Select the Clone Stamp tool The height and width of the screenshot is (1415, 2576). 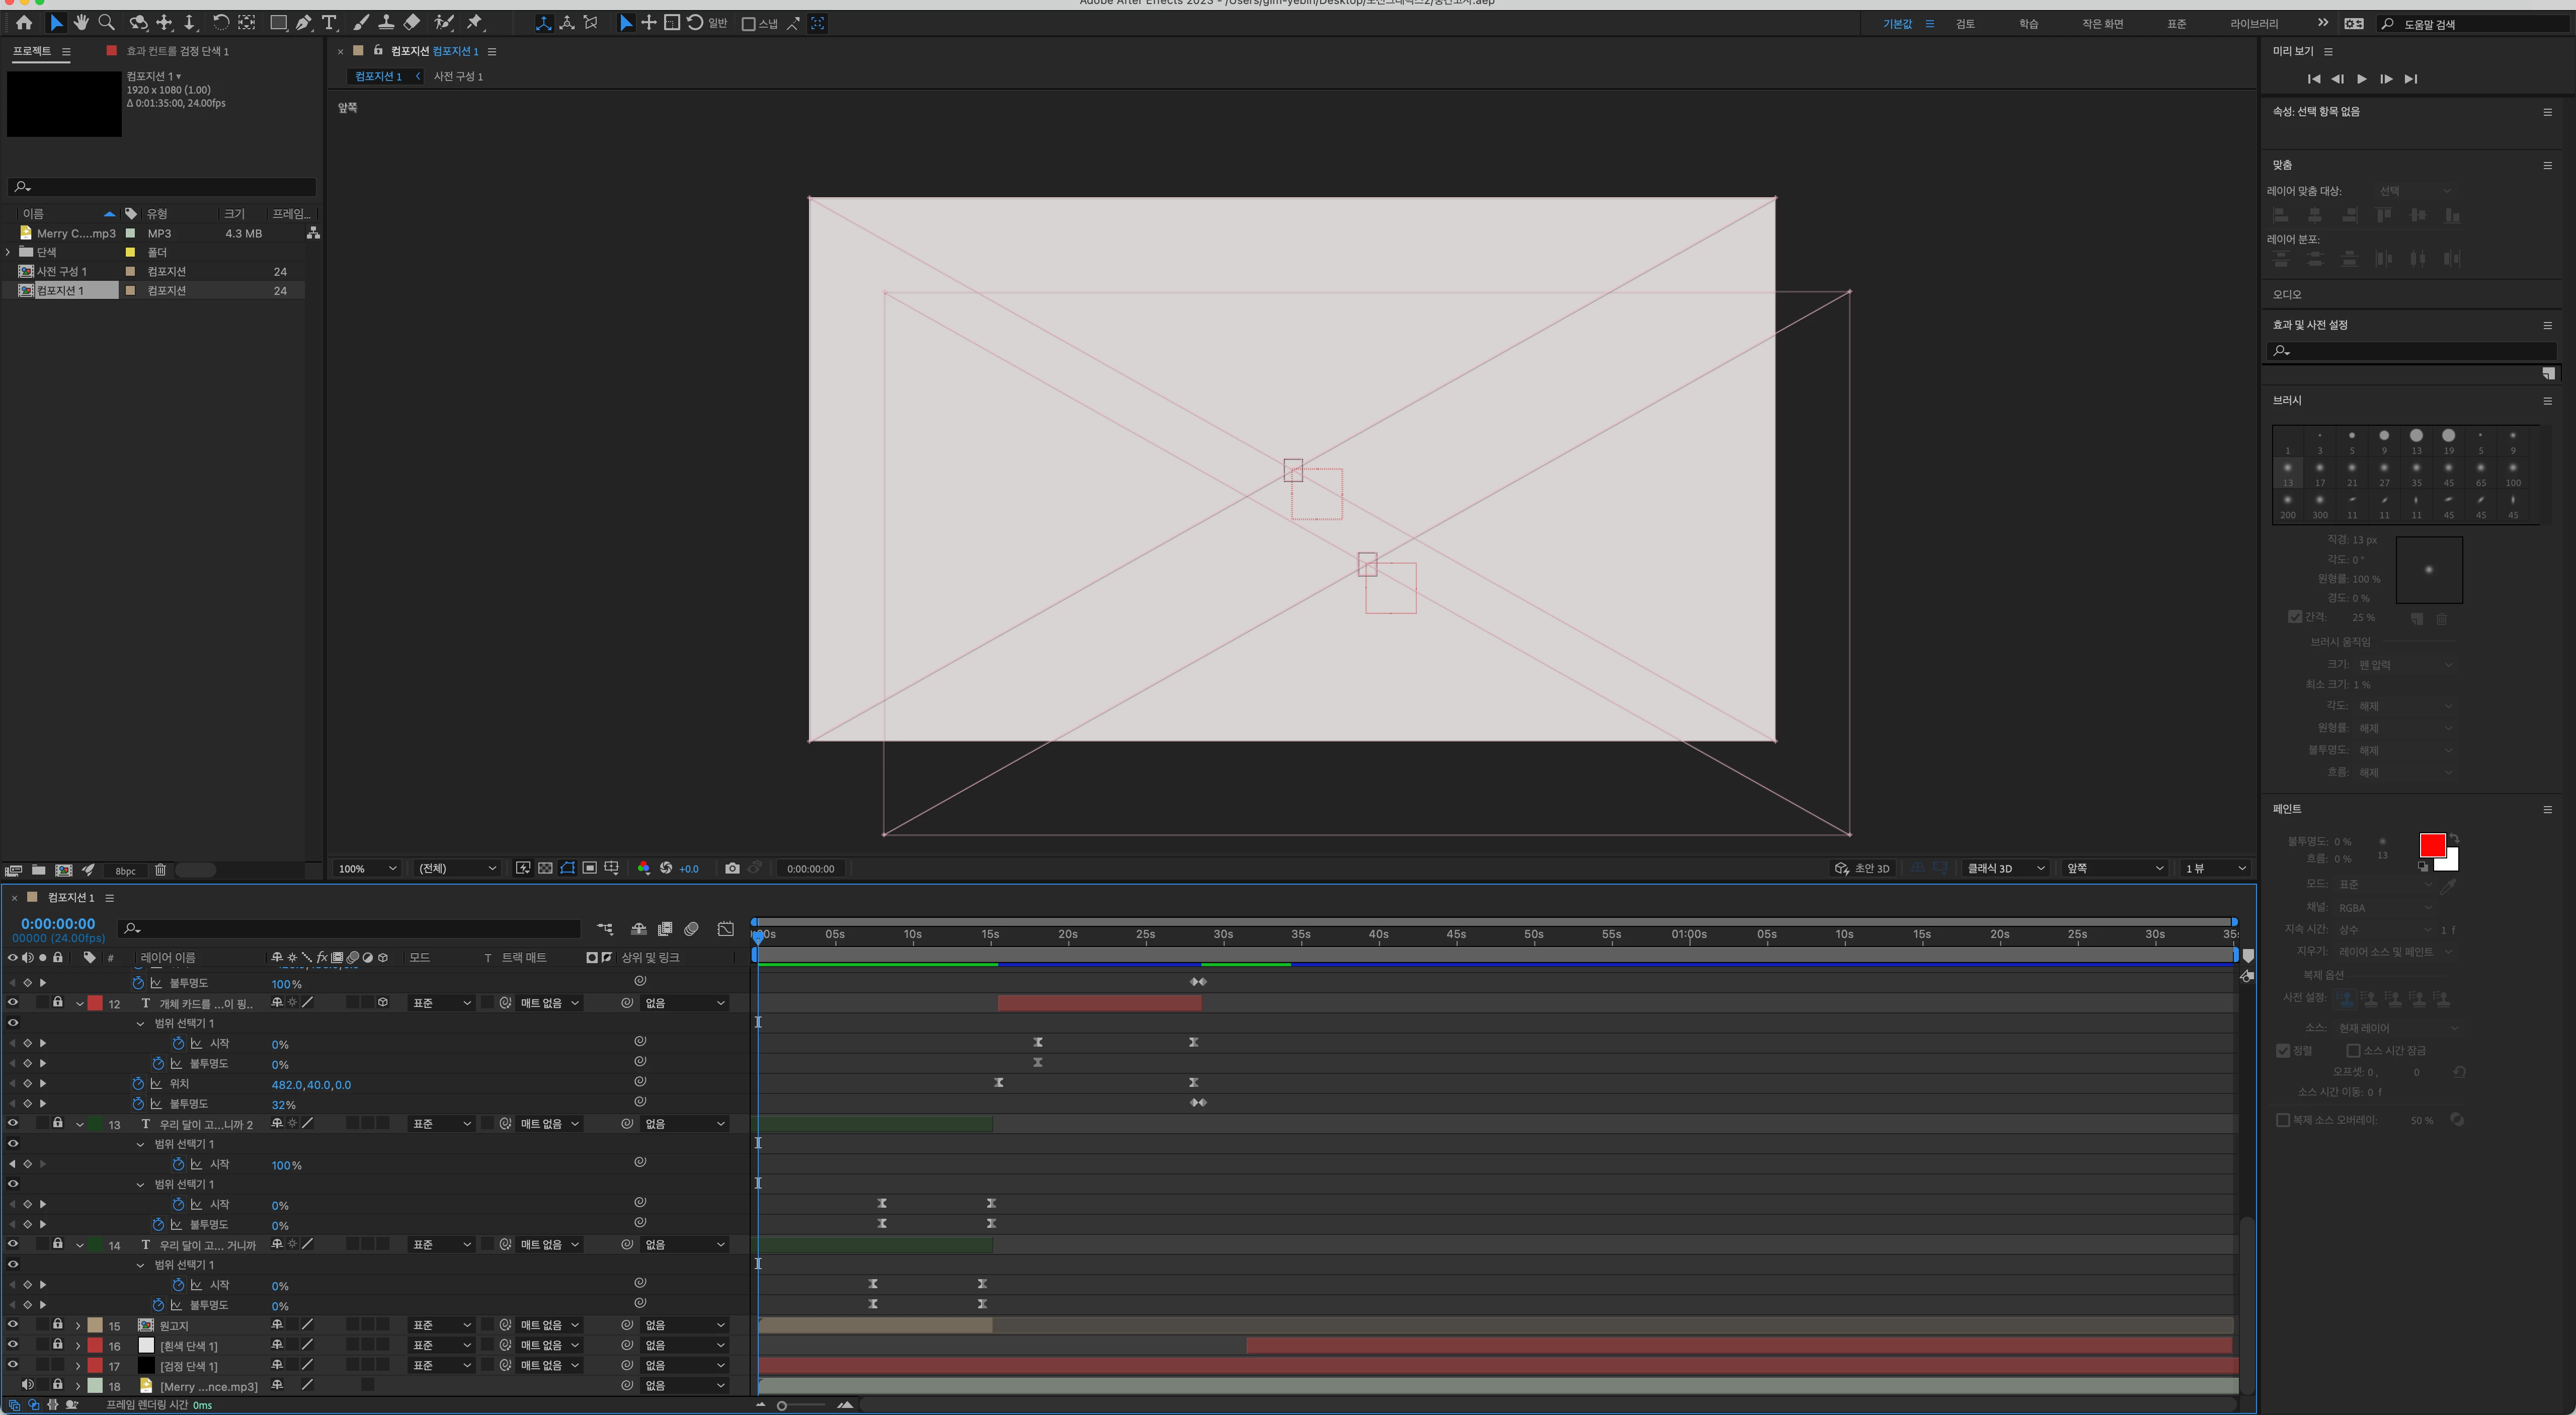[x=386, y=22]
